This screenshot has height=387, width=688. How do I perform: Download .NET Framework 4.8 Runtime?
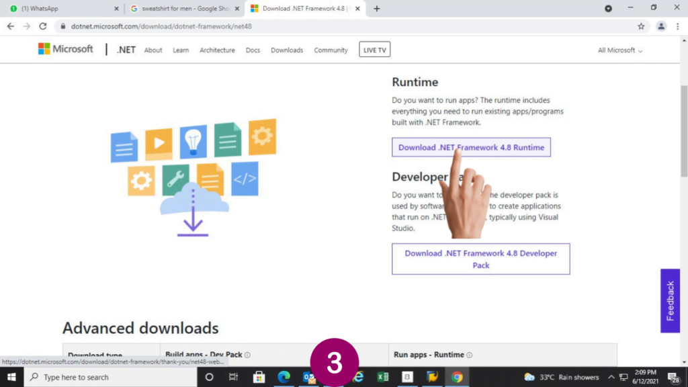pos(471,147)
